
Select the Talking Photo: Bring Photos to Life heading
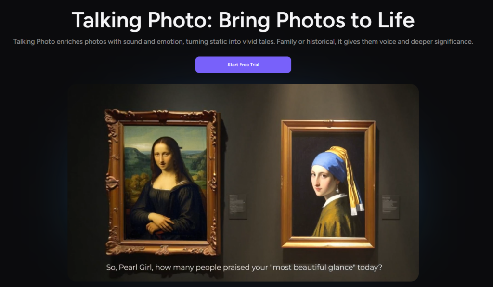click(x=243, y=20)
